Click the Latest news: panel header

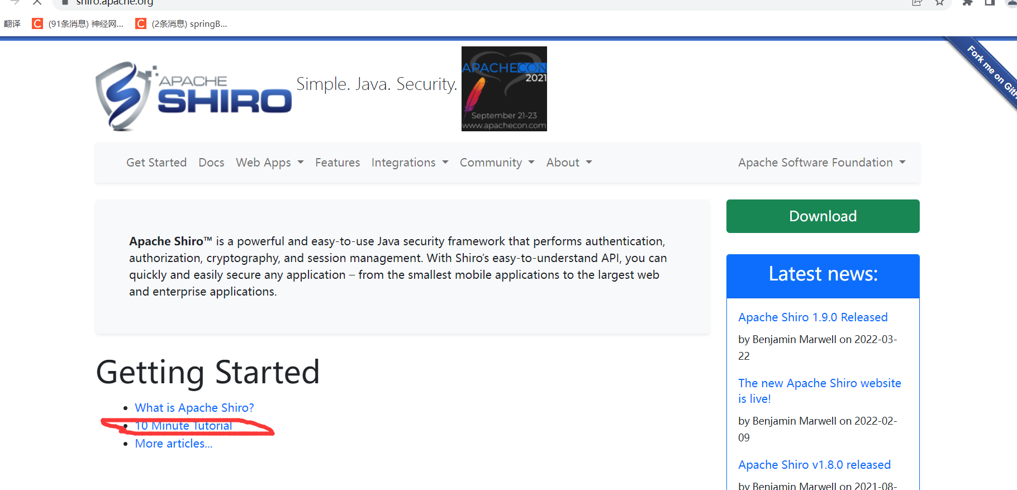823,276
